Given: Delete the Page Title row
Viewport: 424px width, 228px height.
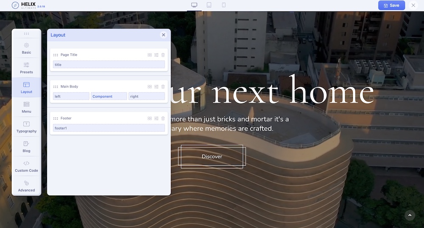Looking at the screenshot, I should pos(163,55).
